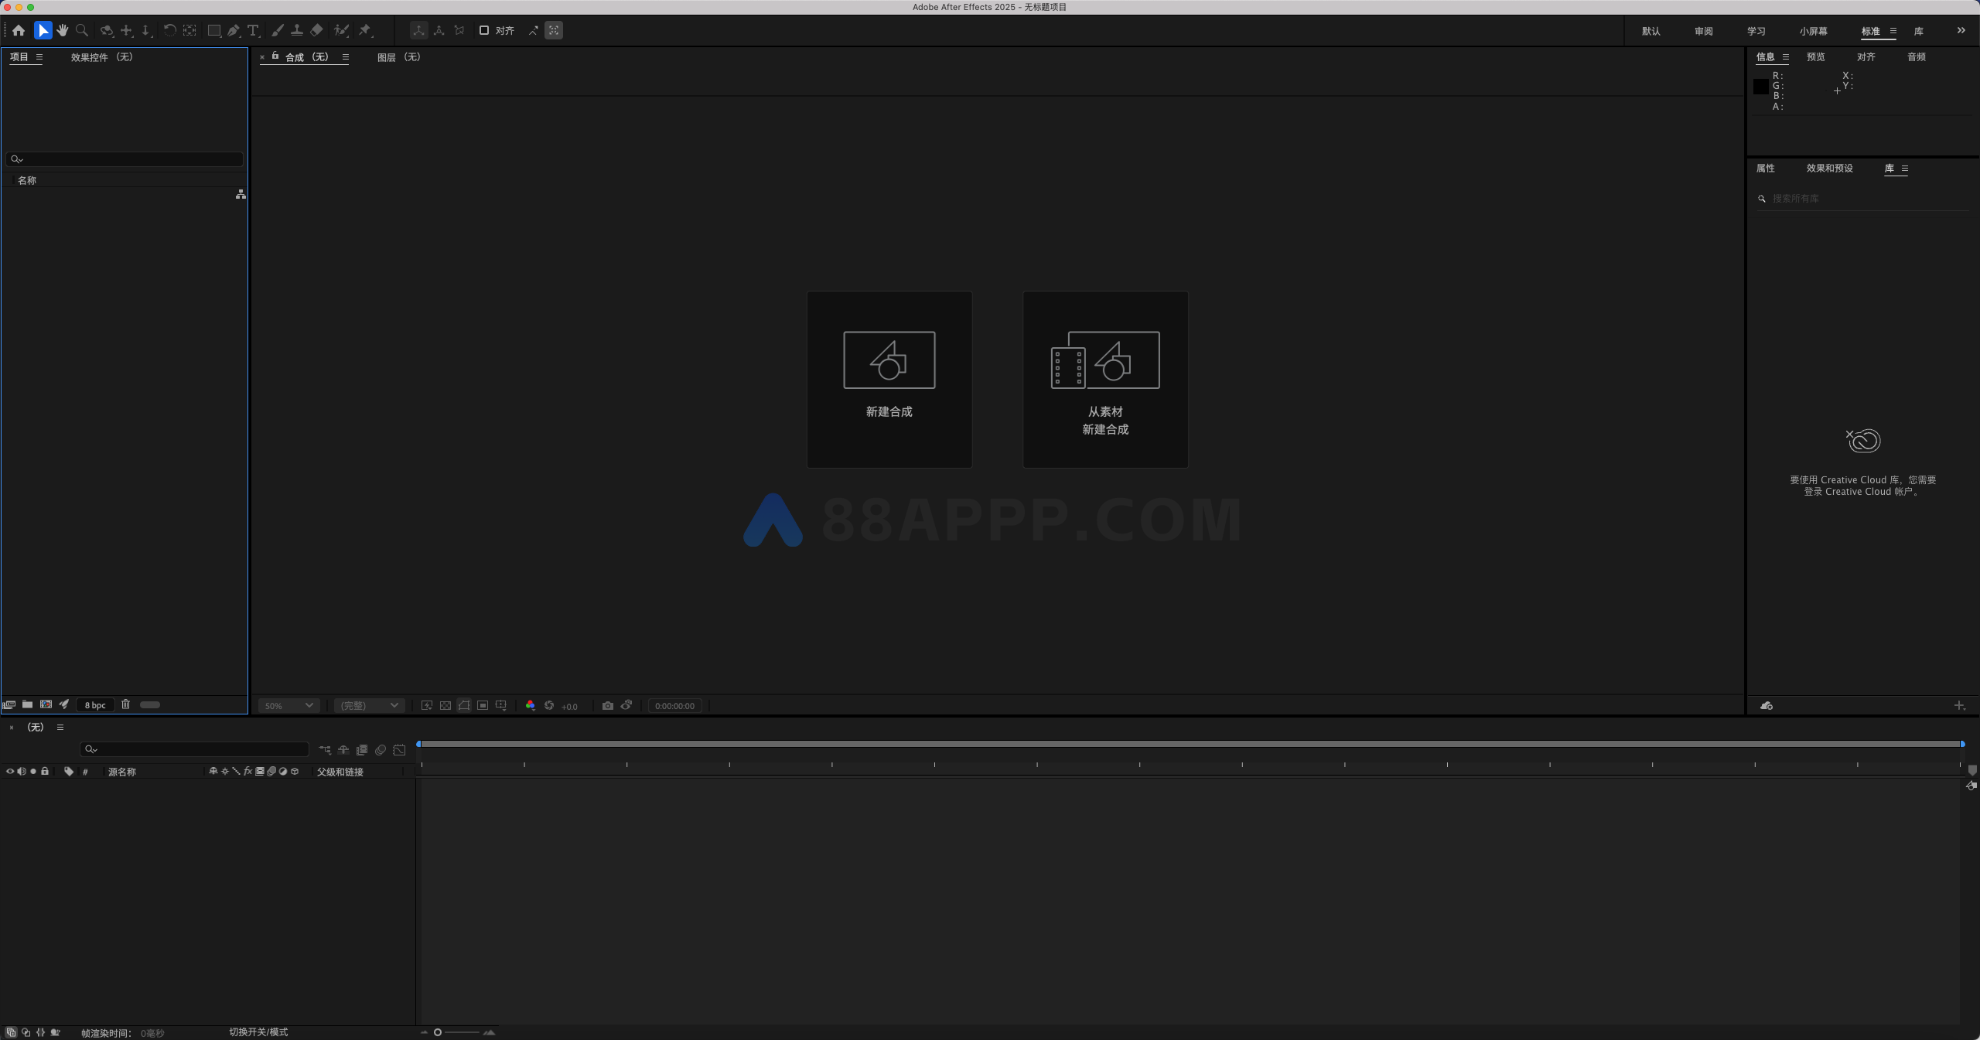Open the 项目 panel menu
The image size is (1980, 1040).
(39, 57)
